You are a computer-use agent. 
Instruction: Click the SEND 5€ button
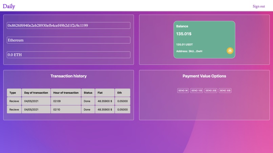coord(183,91)
